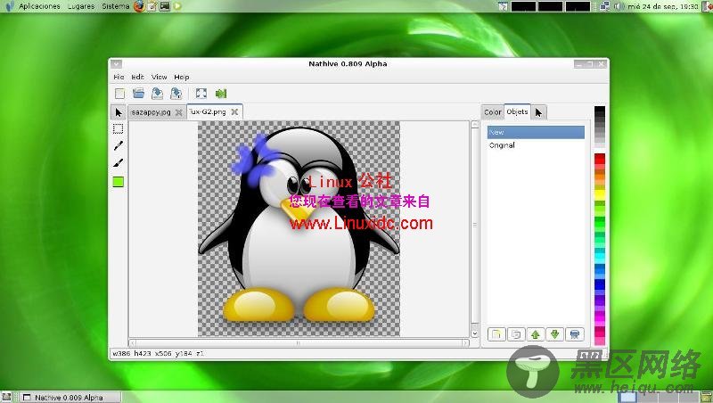The width and height of the screenshot is (713, 403).
Task: Click Nathive 0.809 Alpha taskbar button
Action: (70, 397)
